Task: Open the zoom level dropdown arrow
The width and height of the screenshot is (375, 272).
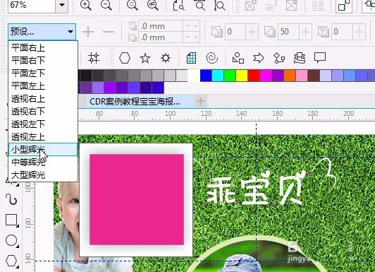Action: click(x=62, y=5)
